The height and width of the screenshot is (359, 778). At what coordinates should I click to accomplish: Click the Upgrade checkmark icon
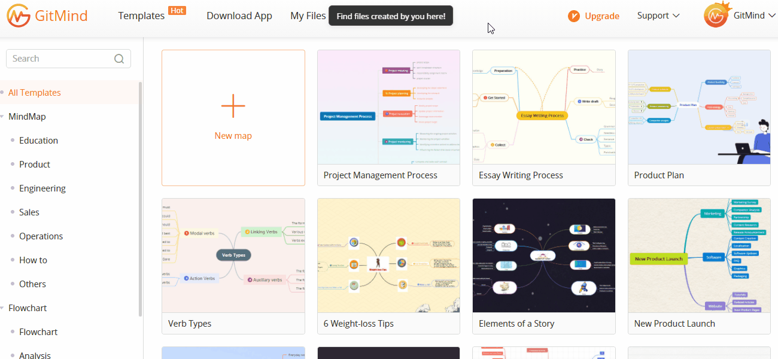574,16
